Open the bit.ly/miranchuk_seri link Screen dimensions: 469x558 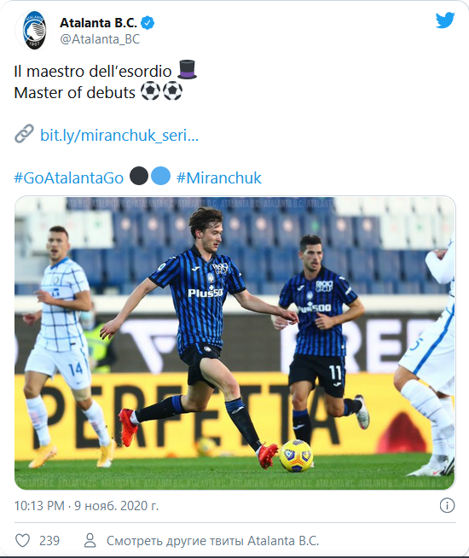(x=119, y=136)
